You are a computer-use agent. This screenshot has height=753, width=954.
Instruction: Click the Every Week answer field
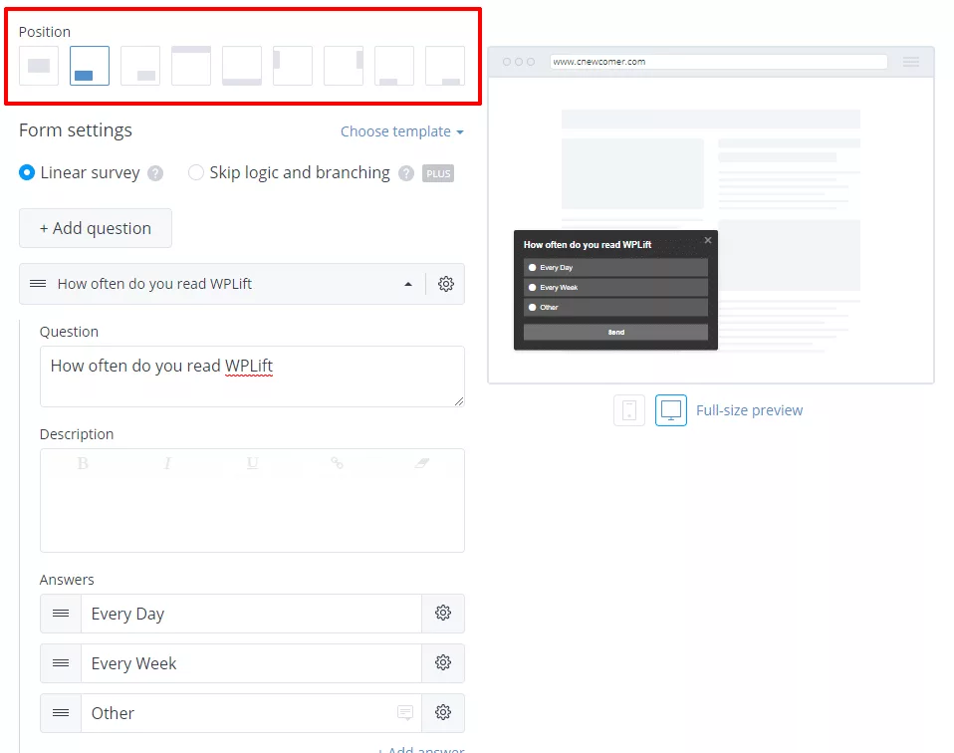click(251, 663)
